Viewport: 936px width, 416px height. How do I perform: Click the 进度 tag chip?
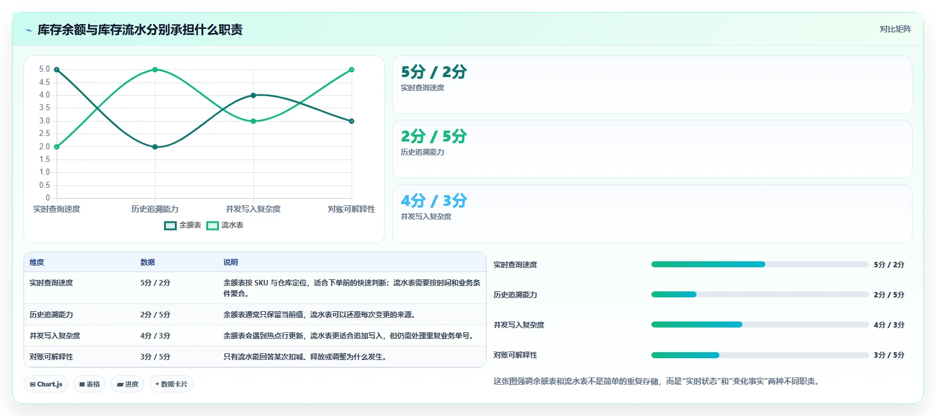[x=127, y=384]
